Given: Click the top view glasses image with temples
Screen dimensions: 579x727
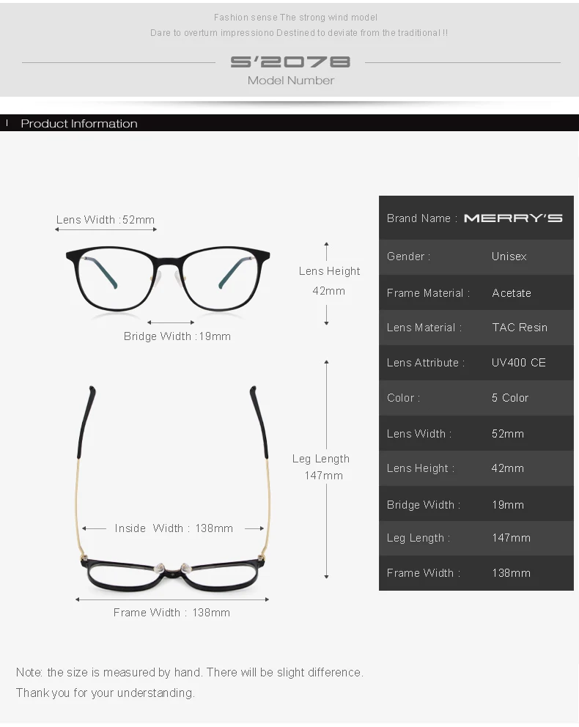Looking at the screenshot, I should [x=174, y=489].
